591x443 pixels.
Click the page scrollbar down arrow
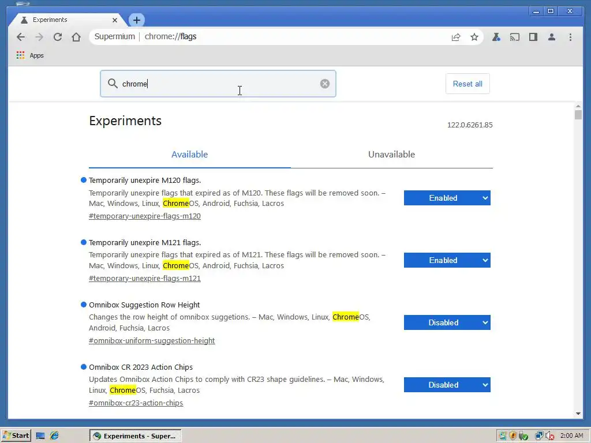[x=578, y=414]
